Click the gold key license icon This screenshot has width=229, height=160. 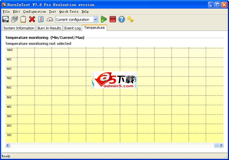click(x=130, y=19)
